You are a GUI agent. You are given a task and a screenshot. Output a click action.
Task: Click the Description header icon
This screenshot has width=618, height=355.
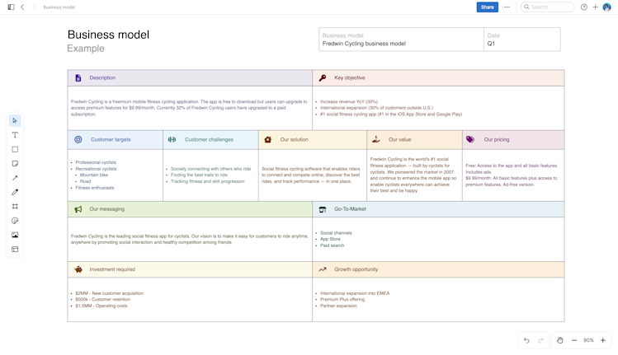pos(78,78)
